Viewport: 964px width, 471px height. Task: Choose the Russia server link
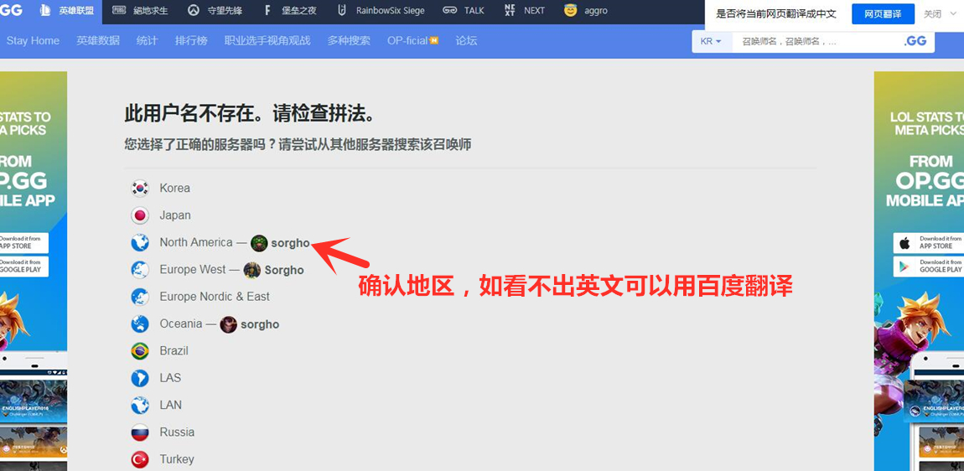click(x=177, y=432)
